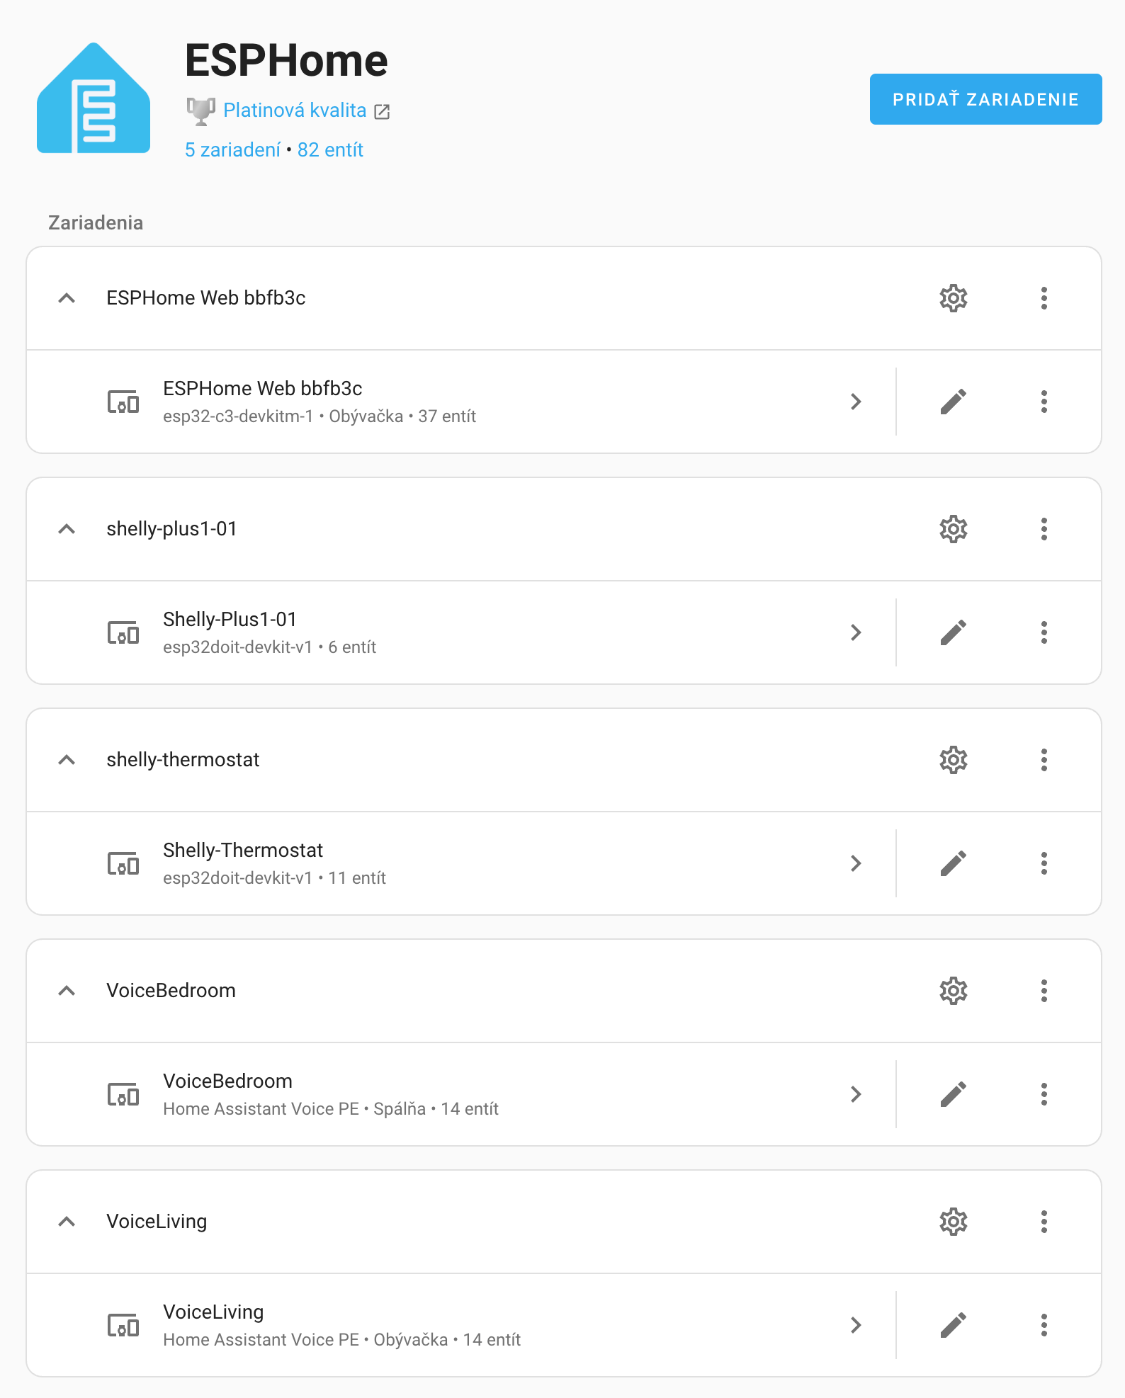
Task: Collapse the shelly-plus1-01 section
Action: coord(67,529)
